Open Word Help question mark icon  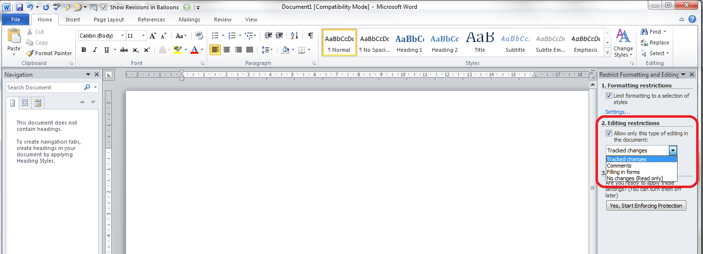[x=692, y=20]
